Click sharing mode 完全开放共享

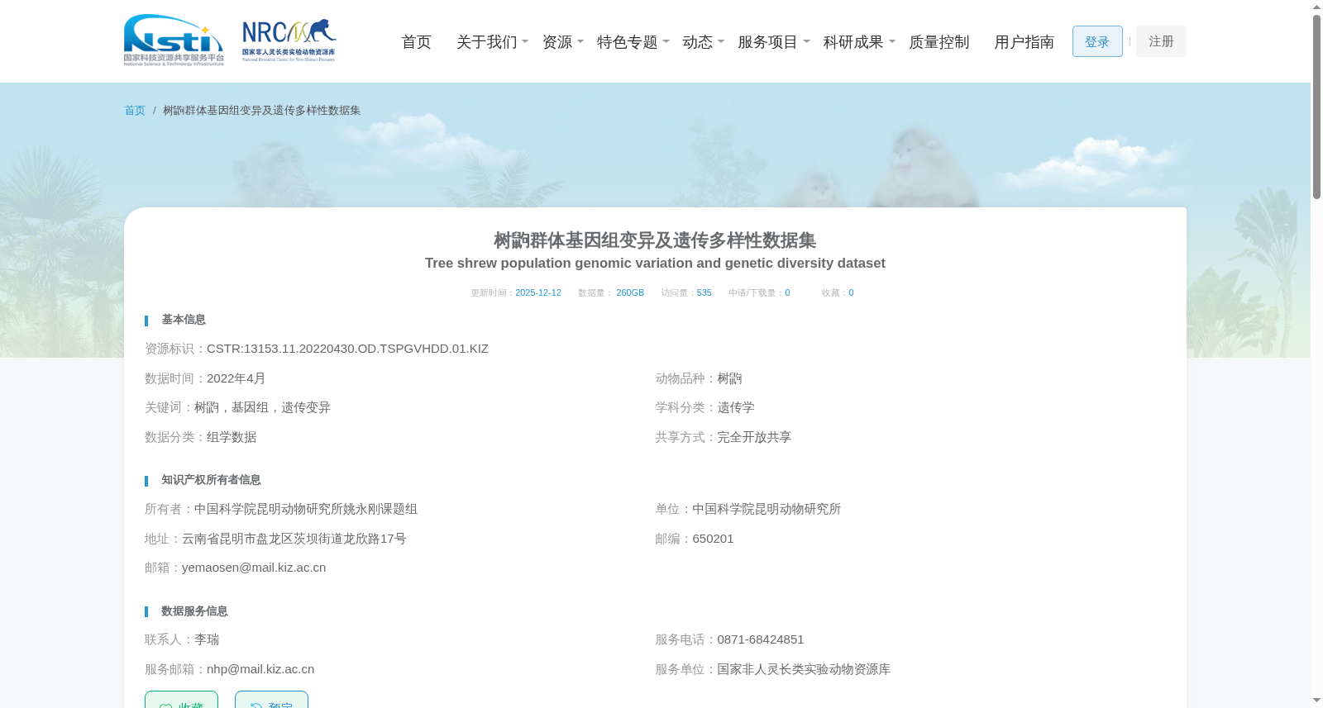[754, 437]
